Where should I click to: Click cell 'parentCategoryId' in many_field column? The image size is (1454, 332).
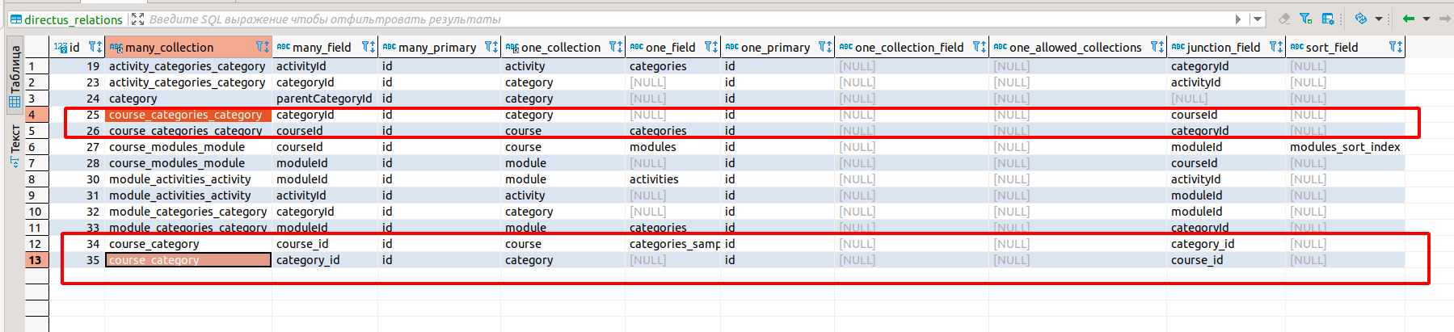324,99
